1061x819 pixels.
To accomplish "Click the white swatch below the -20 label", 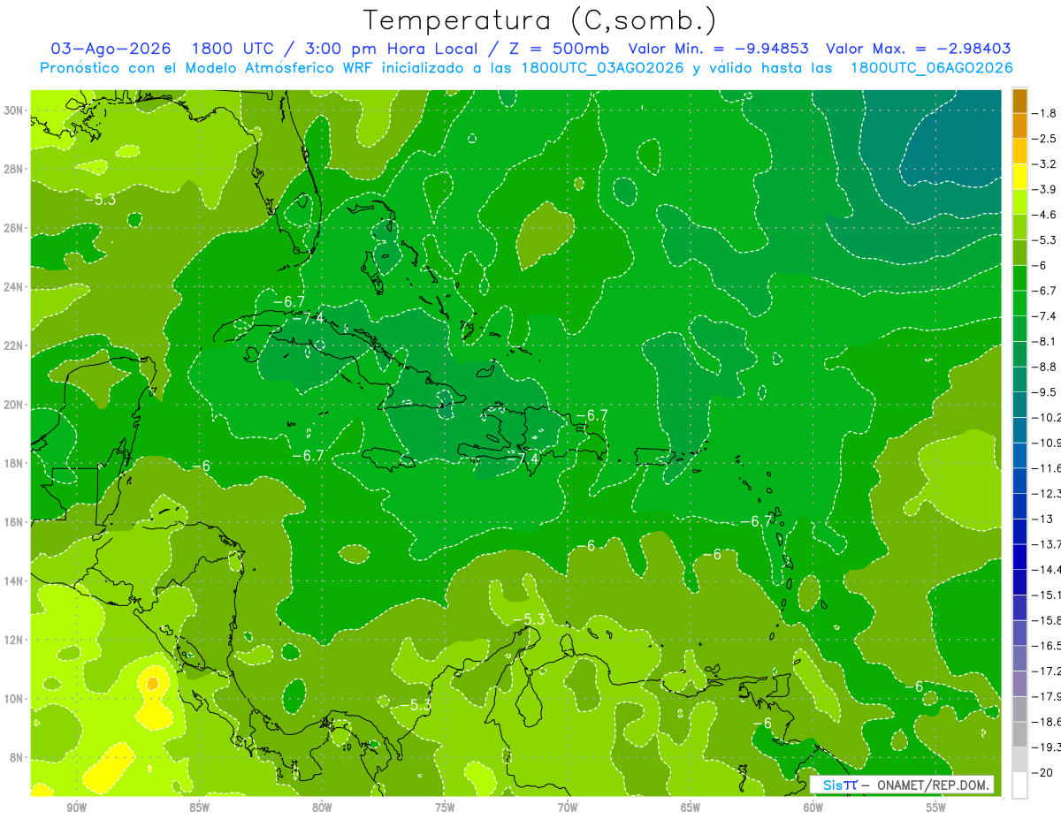I will 1019,785.
